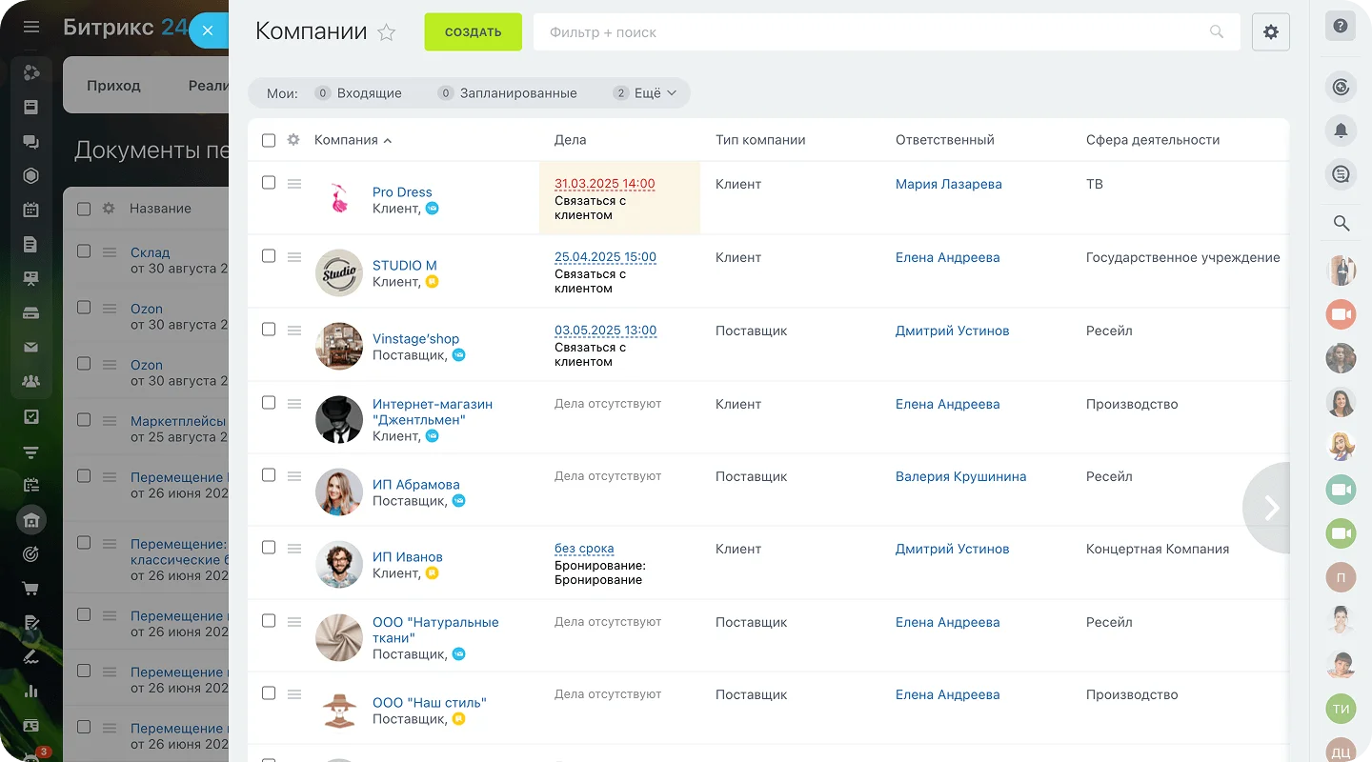Click the hamburger menu icon at top left

(31, 27)
